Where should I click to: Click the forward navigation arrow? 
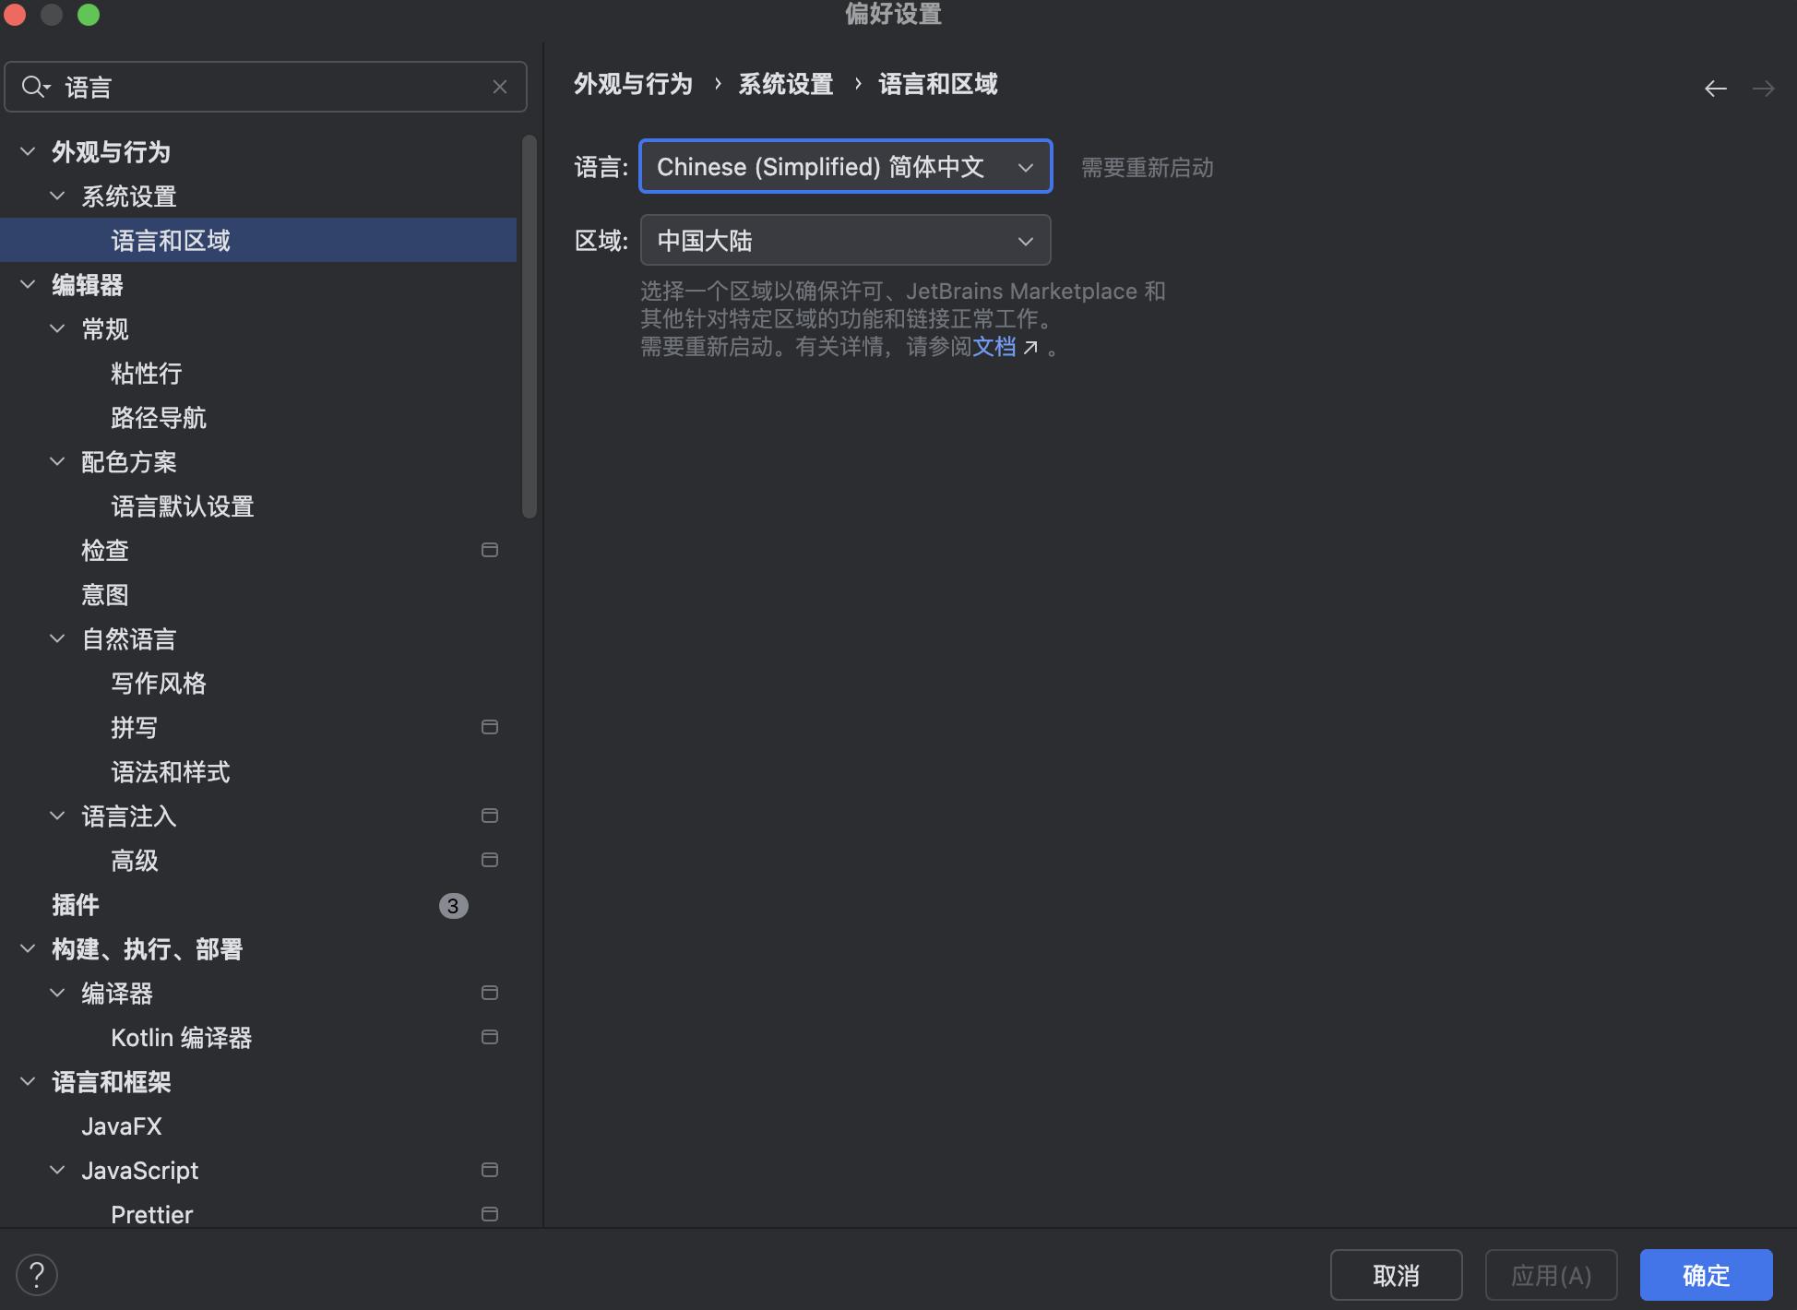click(1764, 88)
